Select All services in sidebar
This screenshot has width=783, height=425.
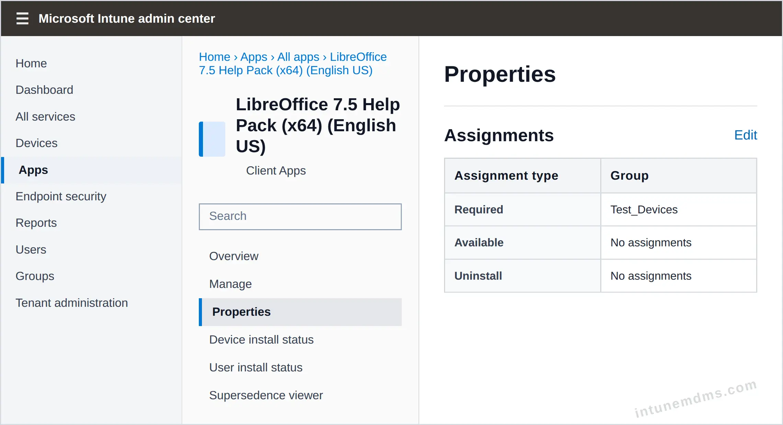[45, 116]
